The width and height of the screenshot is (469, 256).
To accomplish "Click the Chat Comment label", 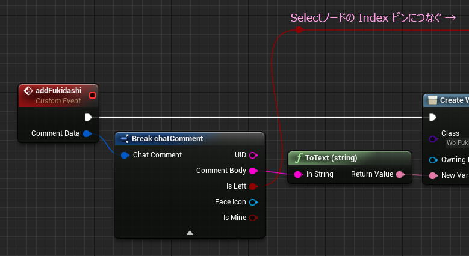I will click(x=157, y=155).
